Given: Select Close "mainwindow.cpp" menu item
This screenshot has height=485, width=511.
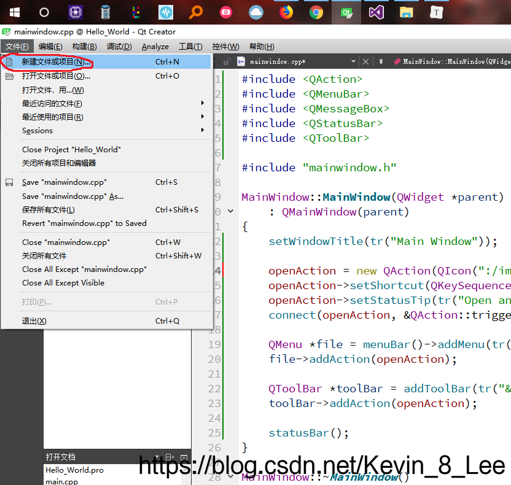Looking at the screenshot, I should [x=106, y=243].
